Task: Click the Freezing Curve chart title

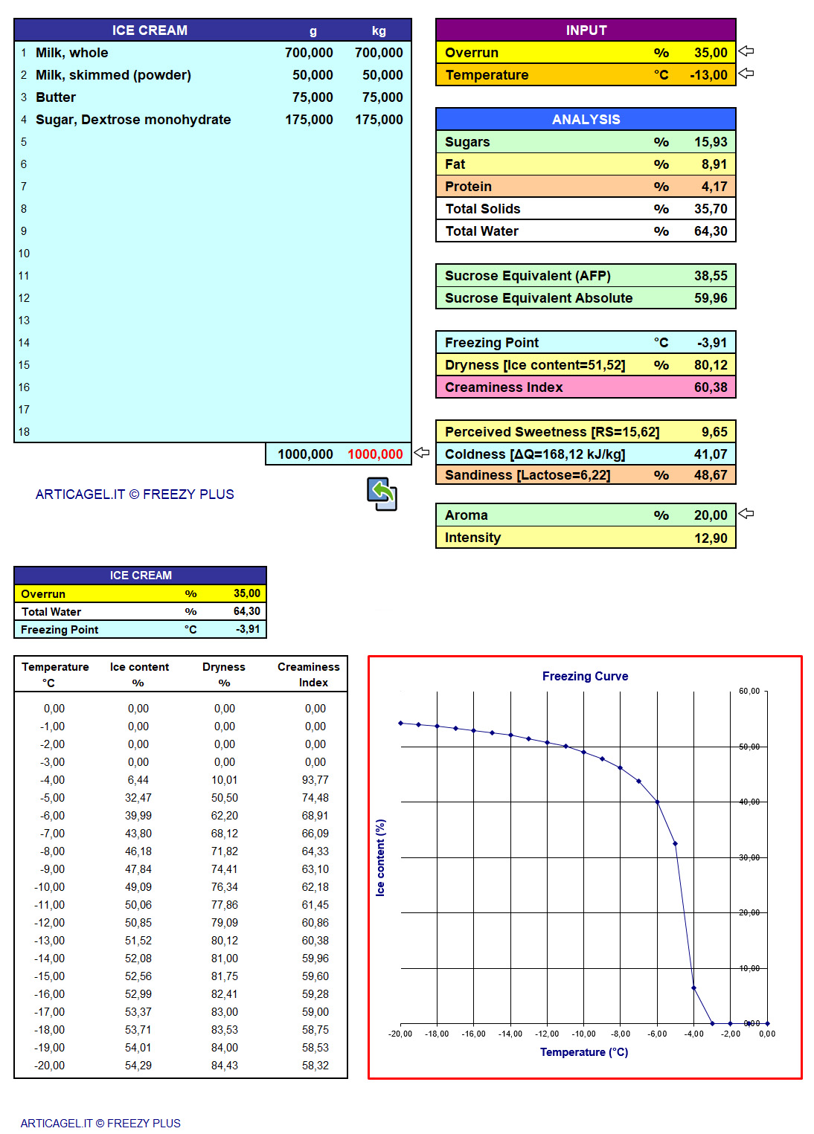Action: (585, 676)
